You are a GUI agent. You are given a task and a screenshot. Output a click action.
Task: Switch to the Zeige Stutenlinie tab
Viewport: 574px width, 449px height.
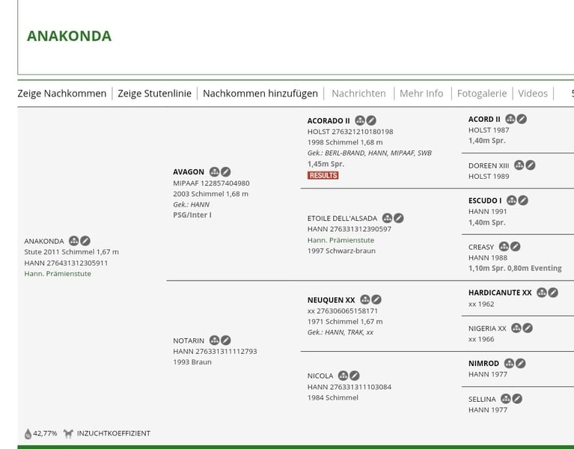coord(154,94)
